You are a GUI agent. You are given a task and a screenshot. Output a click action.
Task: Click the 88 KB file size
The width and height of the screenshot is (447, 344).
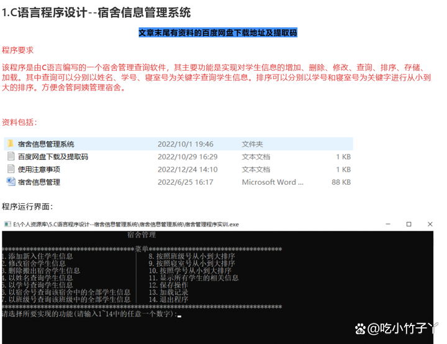[x=341, y=182]
